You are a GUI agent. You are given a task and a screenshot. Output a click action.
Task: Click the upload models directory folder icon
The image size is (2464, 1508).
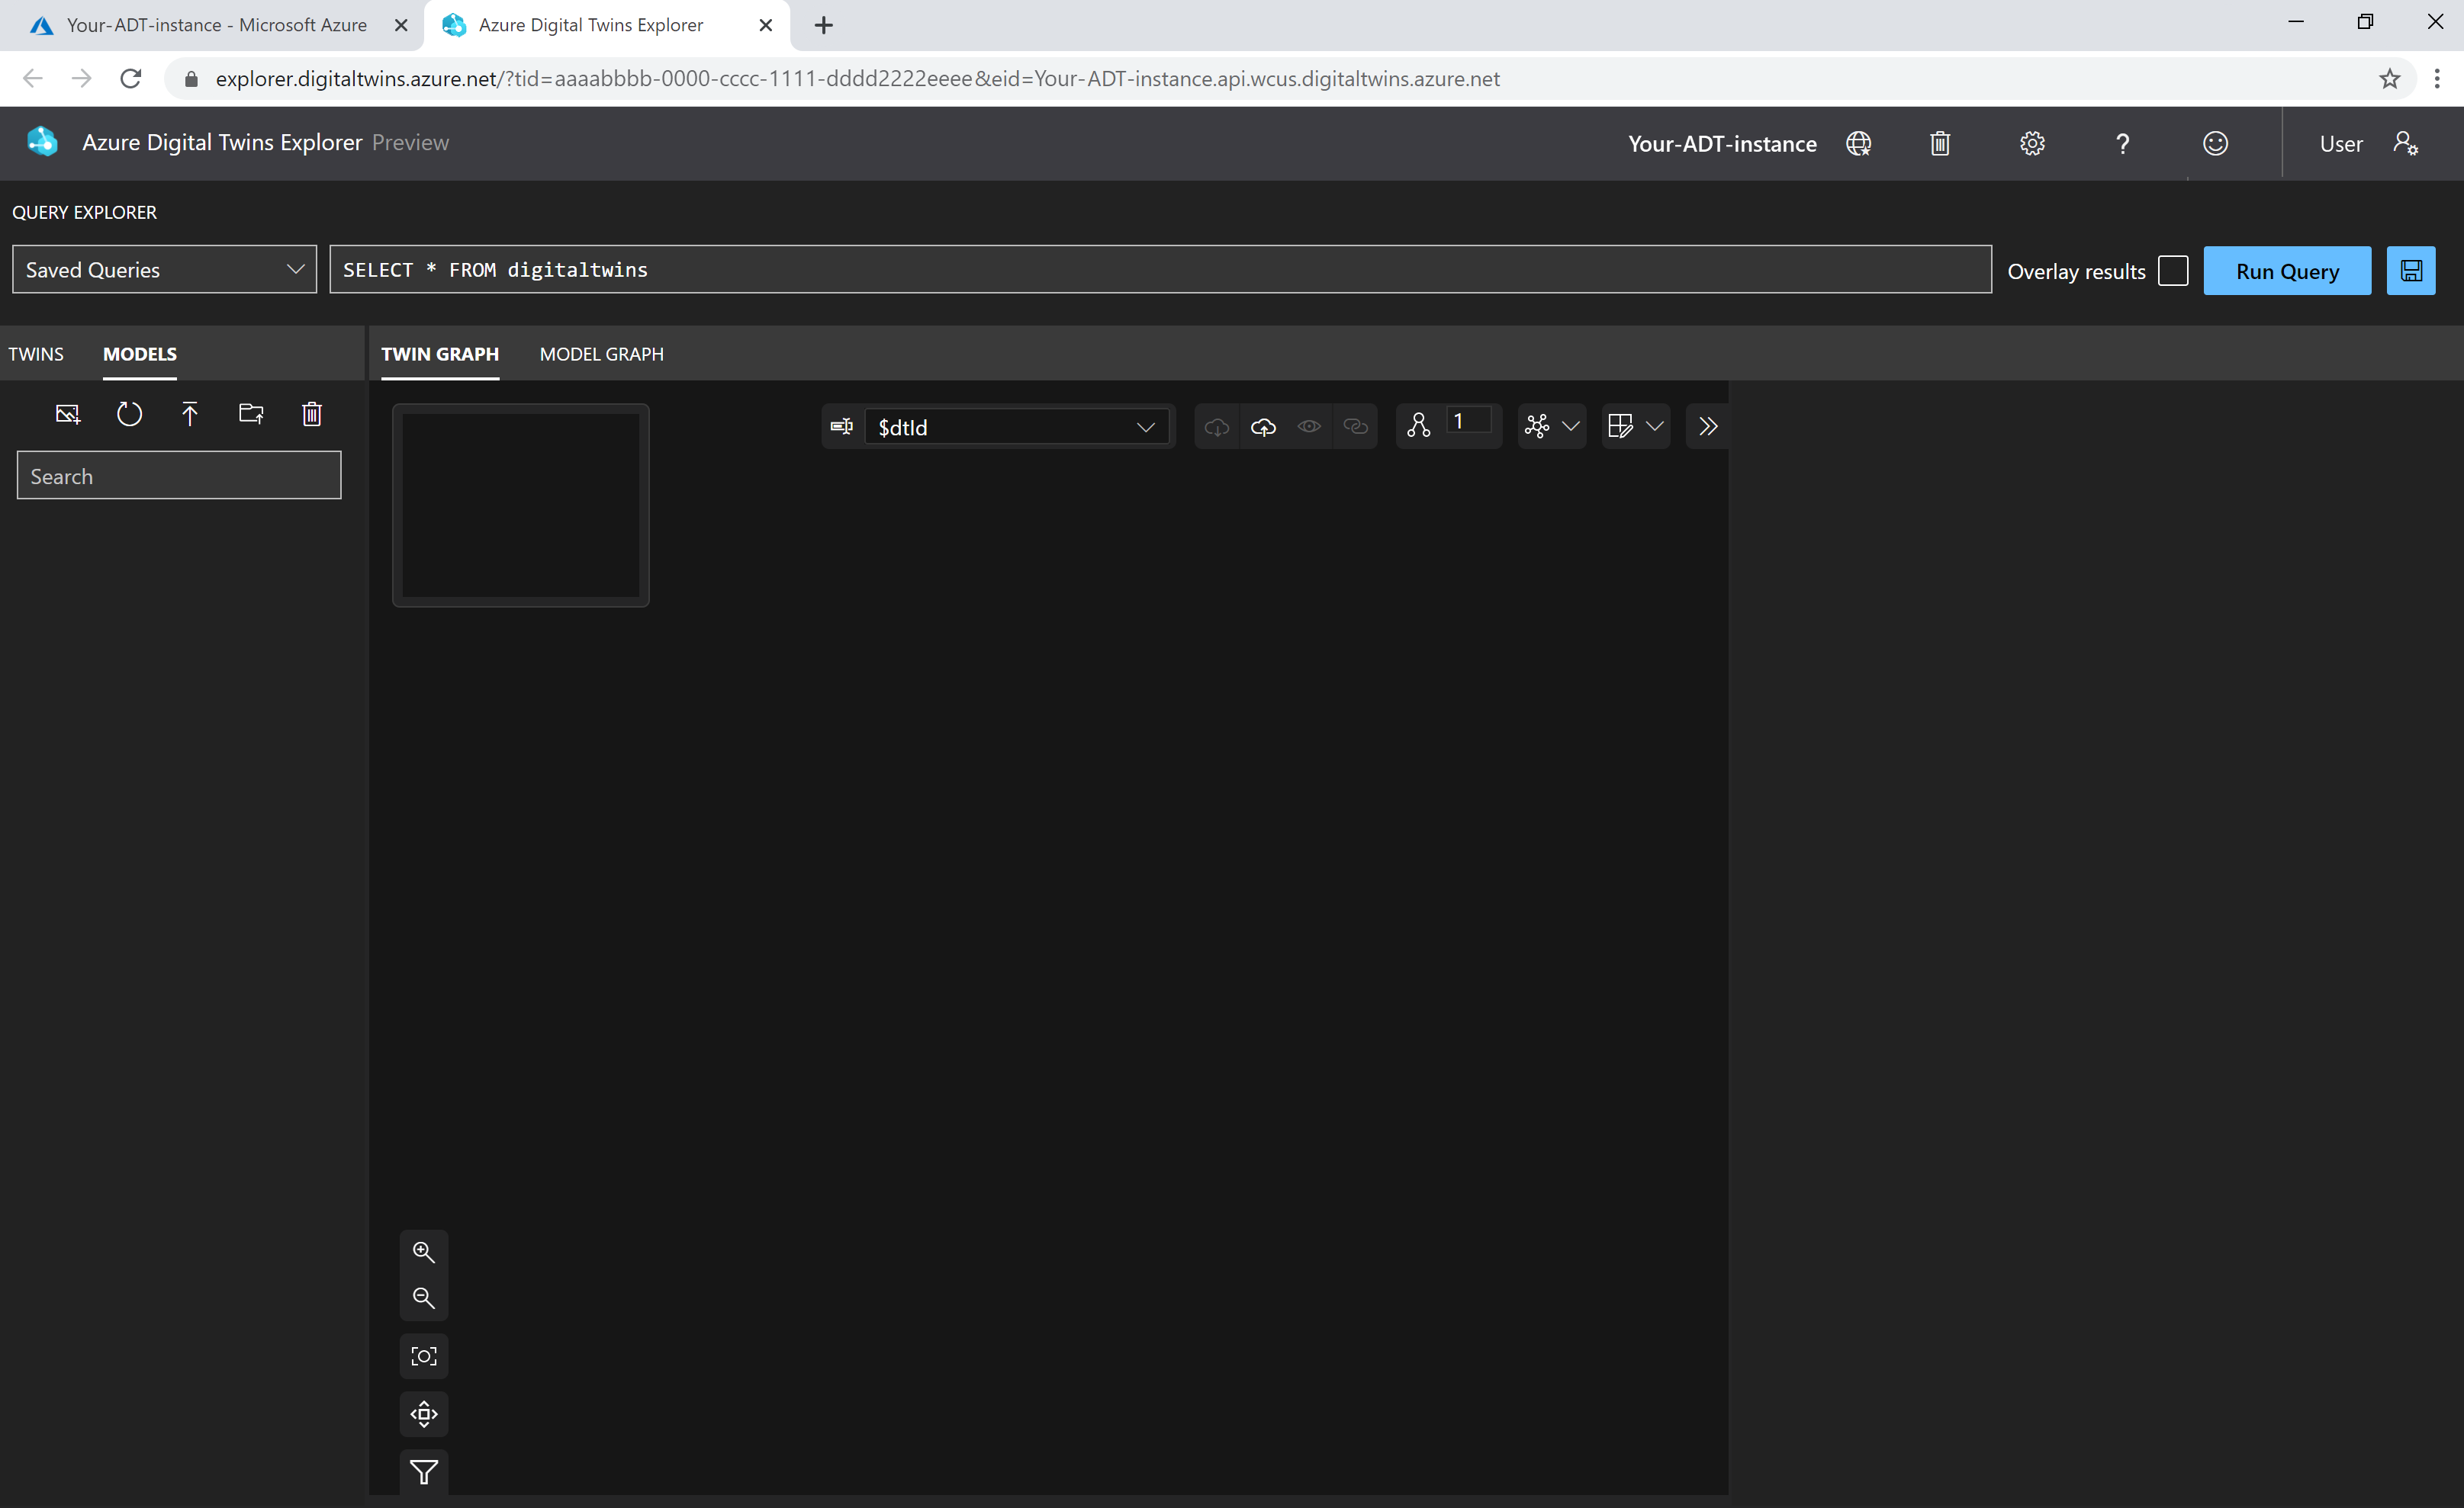pos(251,414)
